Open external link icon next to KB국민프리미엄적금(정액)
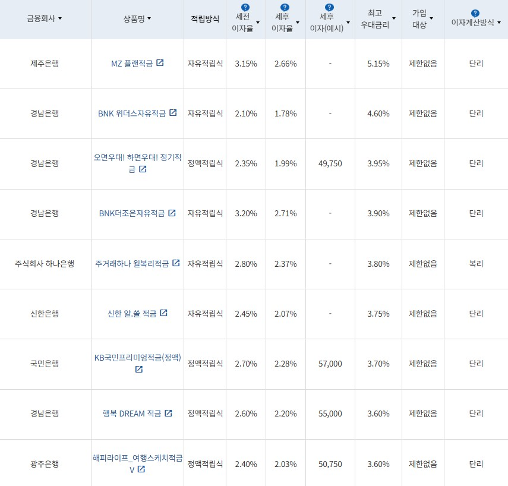508x486 pixels. pos(138,370)
